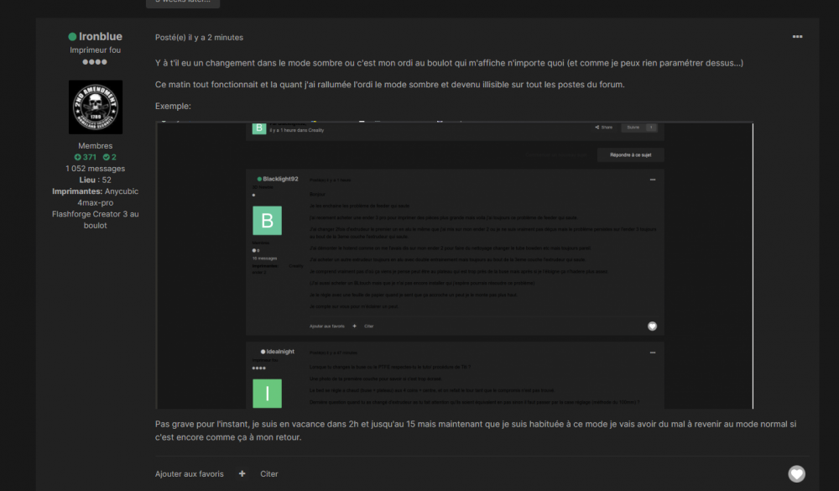Click the green I avatar in screenshot

click(268, 394)
